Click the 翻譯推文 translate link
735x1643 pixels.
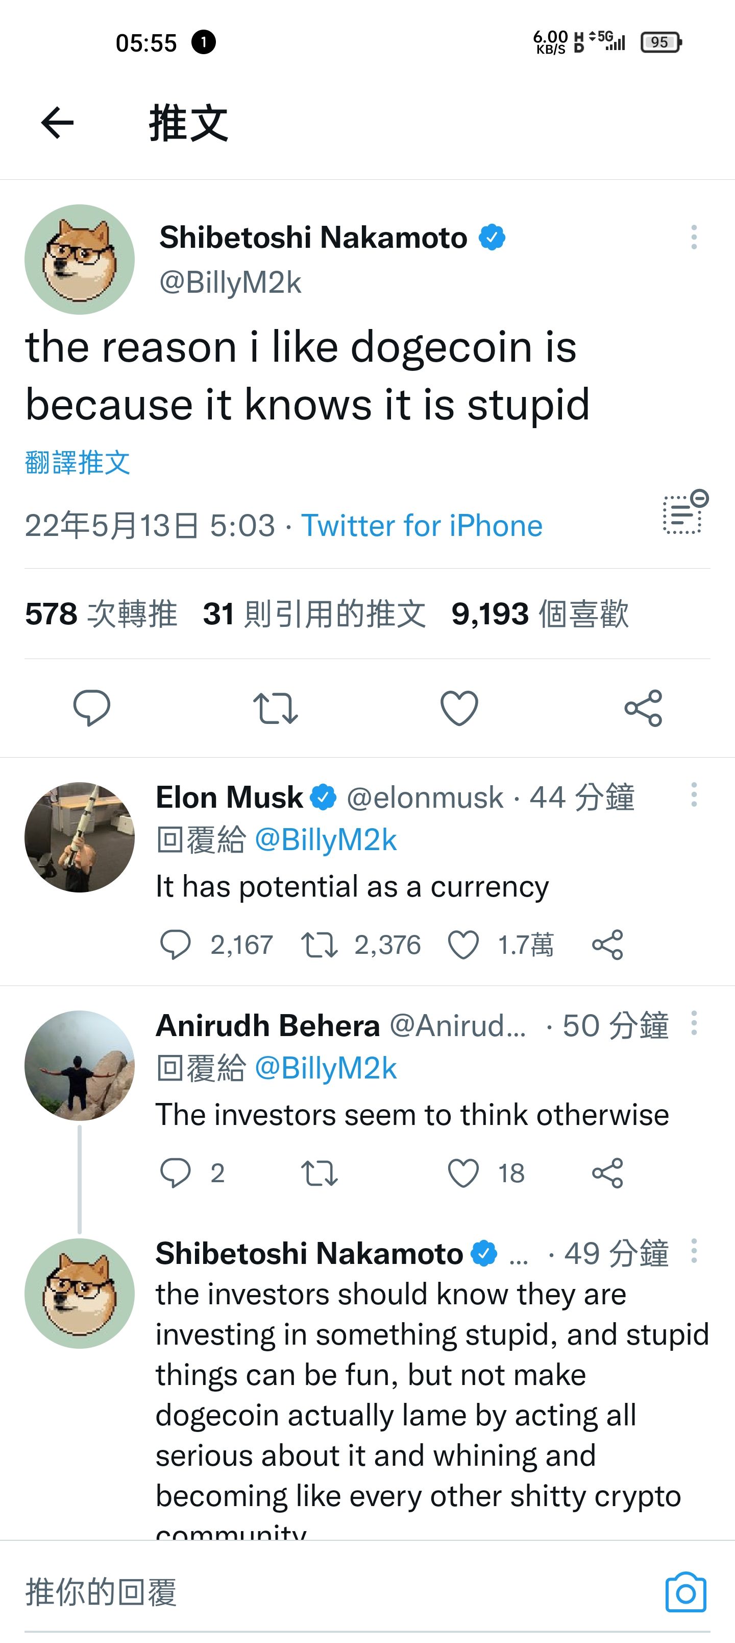point(77,462)
